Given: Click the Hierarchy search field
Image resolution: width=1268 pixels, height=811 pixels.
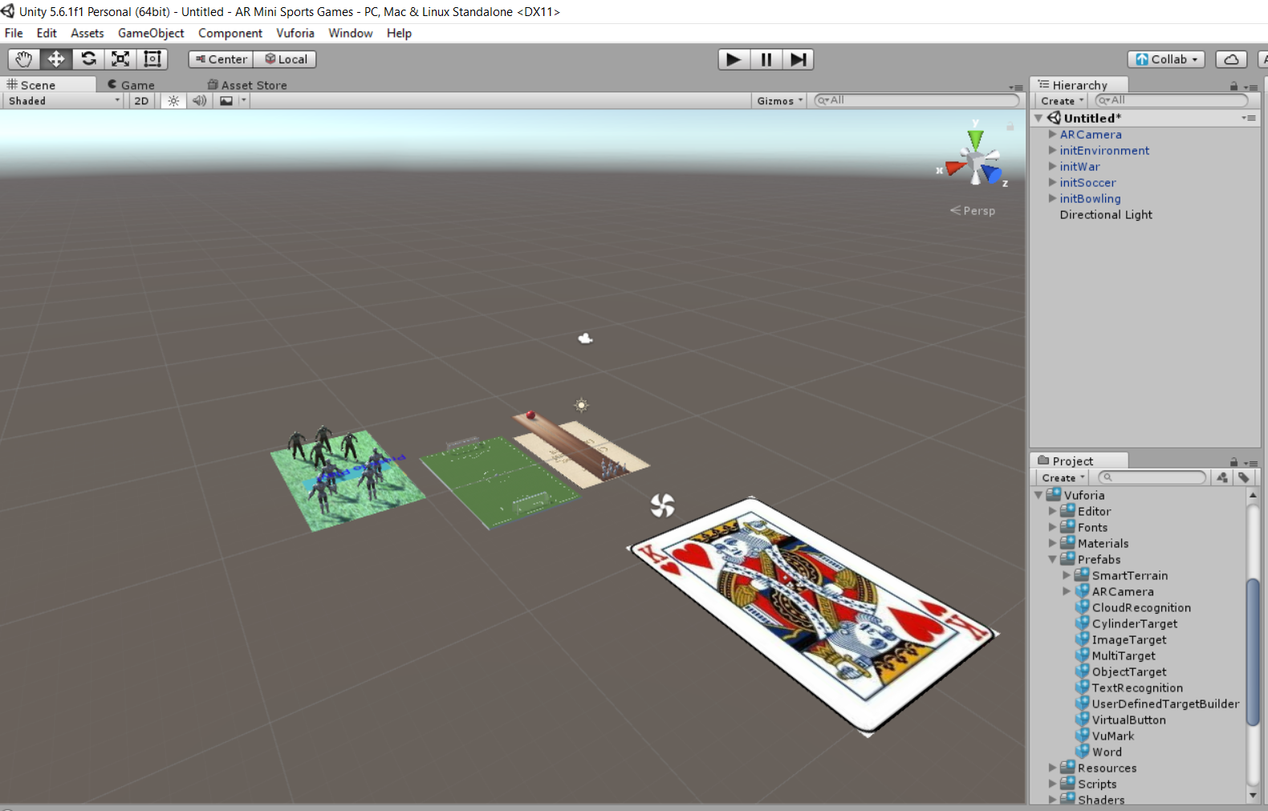Looking at the screenshot, I should pyautogui.click(x=1171, y=100).
